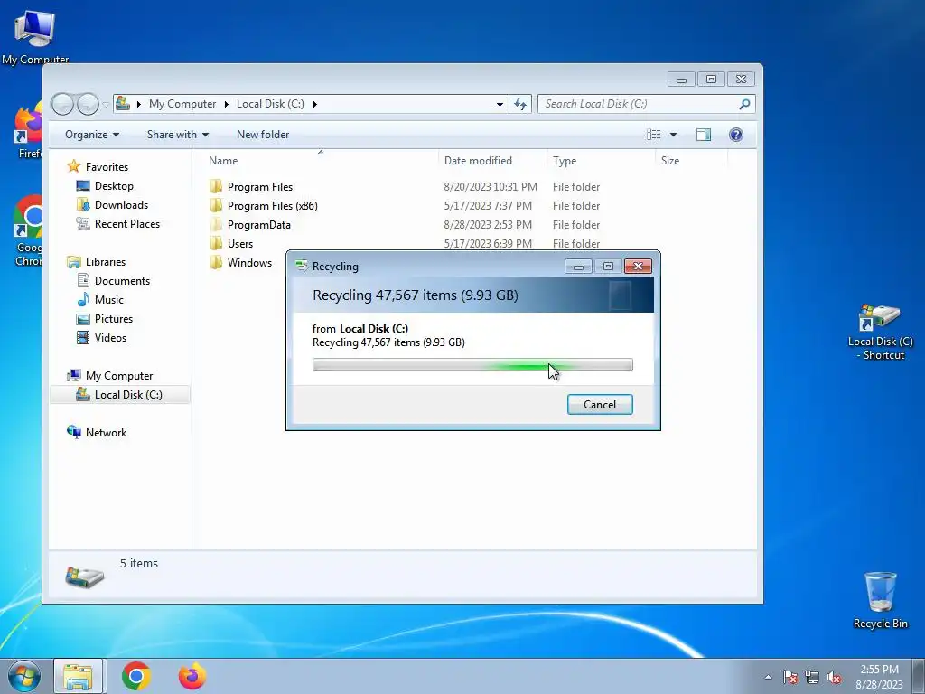
Task: Click the Show desktop strip
Action: [919, 676]
